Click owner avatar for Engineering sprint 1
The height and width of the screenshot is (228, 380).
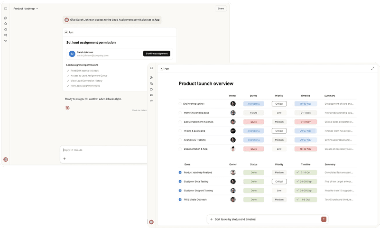click(233, 104)
